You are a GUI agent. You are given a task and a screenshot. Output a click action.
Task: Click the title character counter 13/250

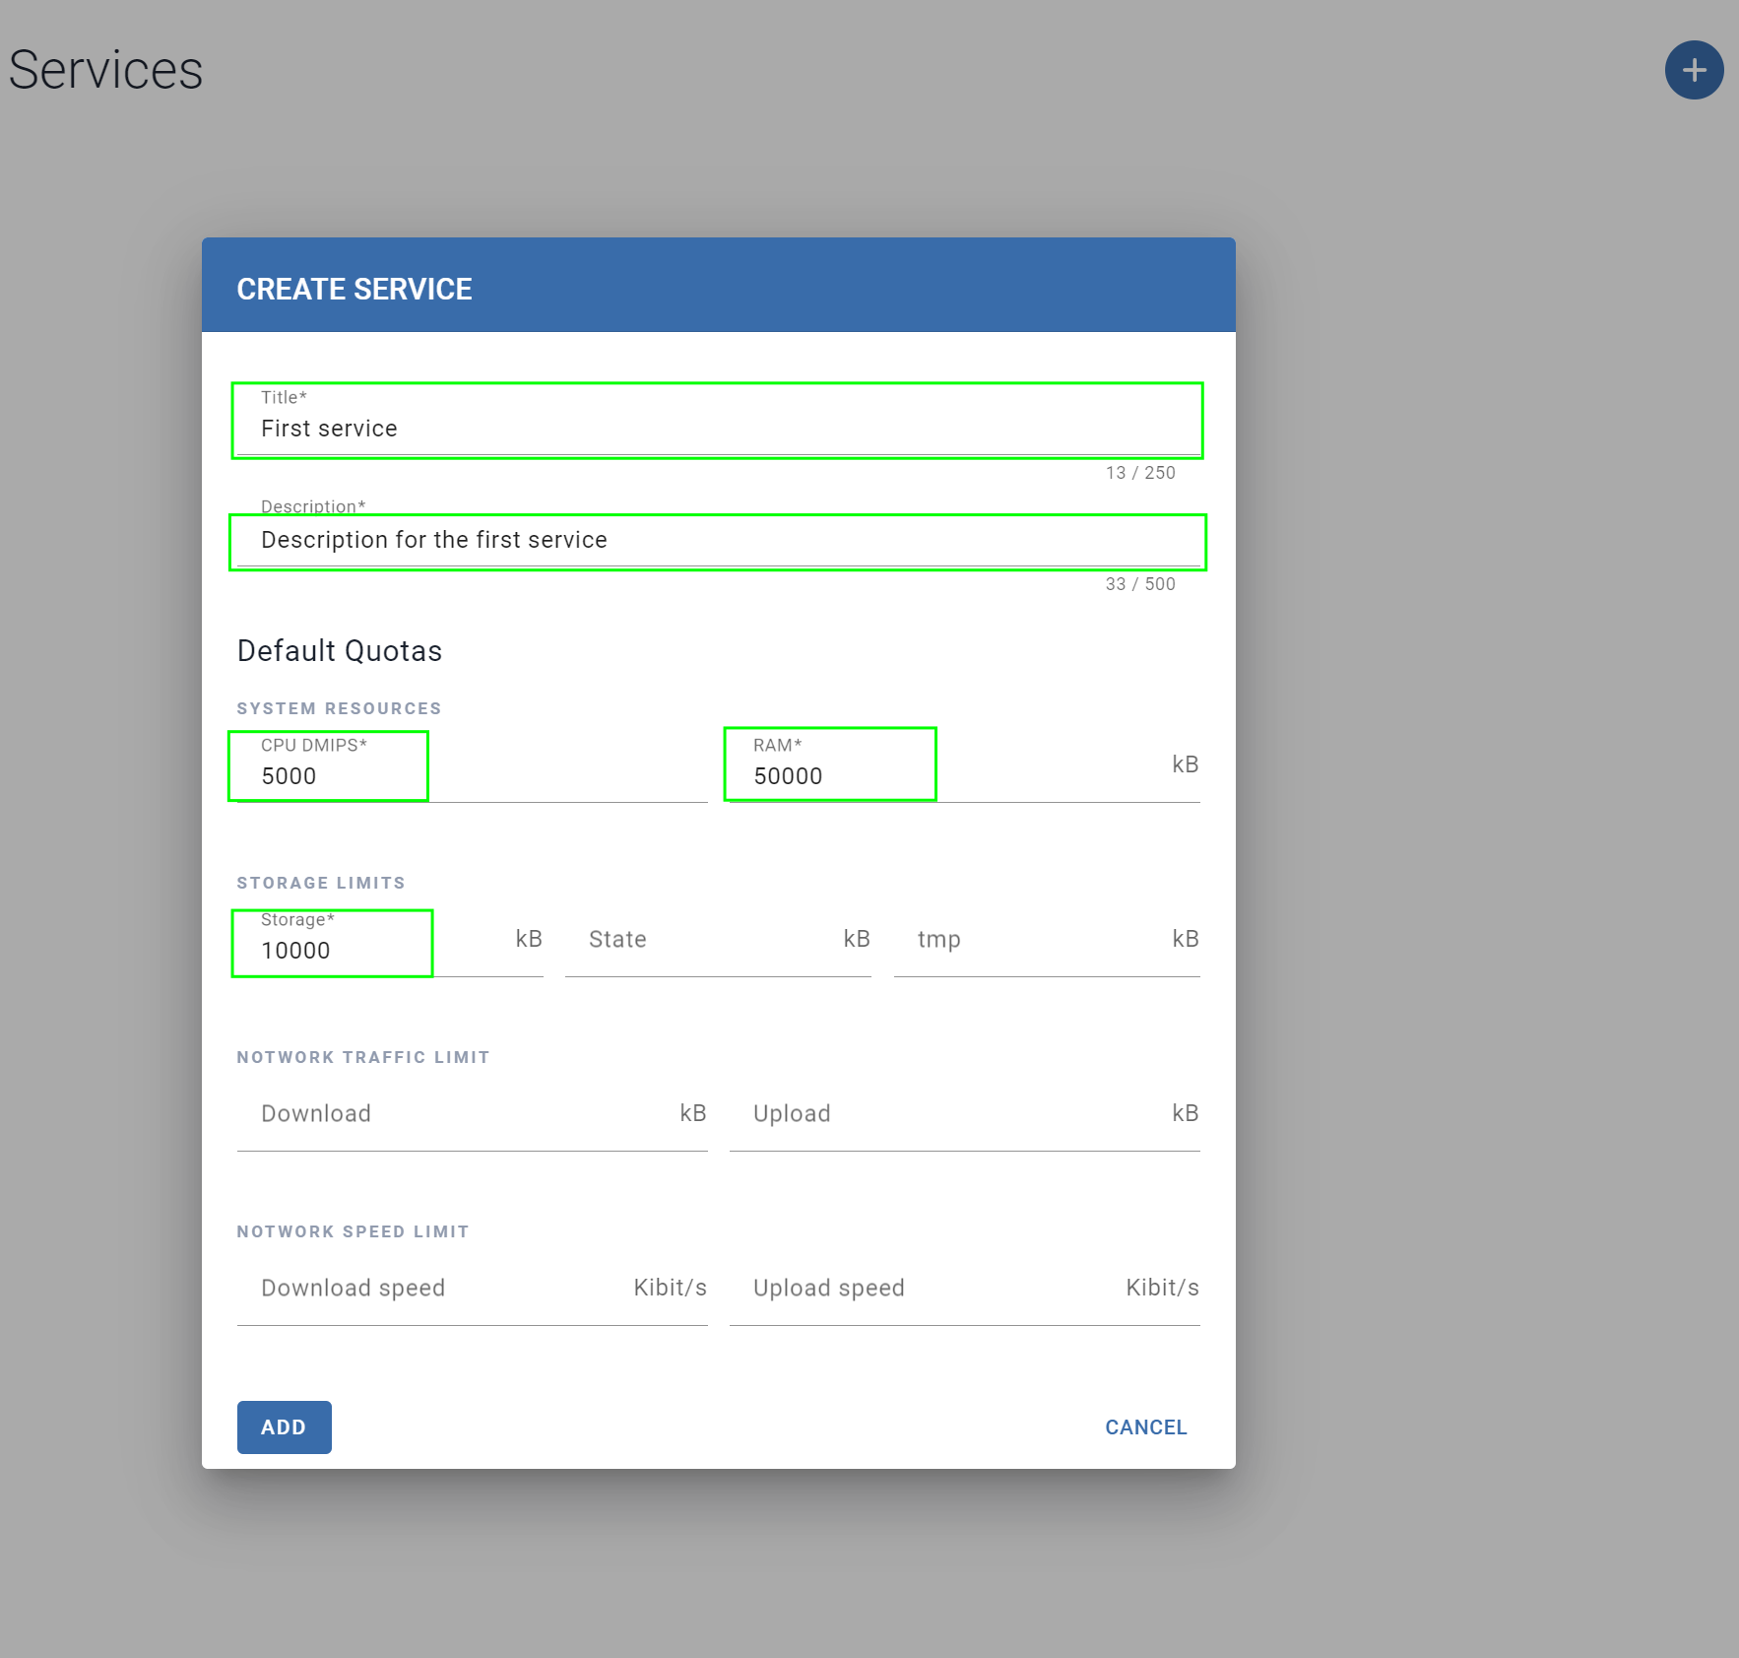1140,473
